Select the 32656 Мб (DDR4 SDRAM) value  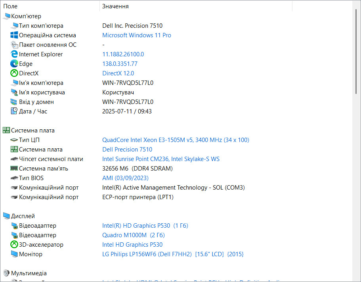tap(137, 169)
